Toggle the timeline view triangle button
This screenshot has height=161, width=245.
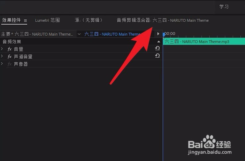point(158,34)
